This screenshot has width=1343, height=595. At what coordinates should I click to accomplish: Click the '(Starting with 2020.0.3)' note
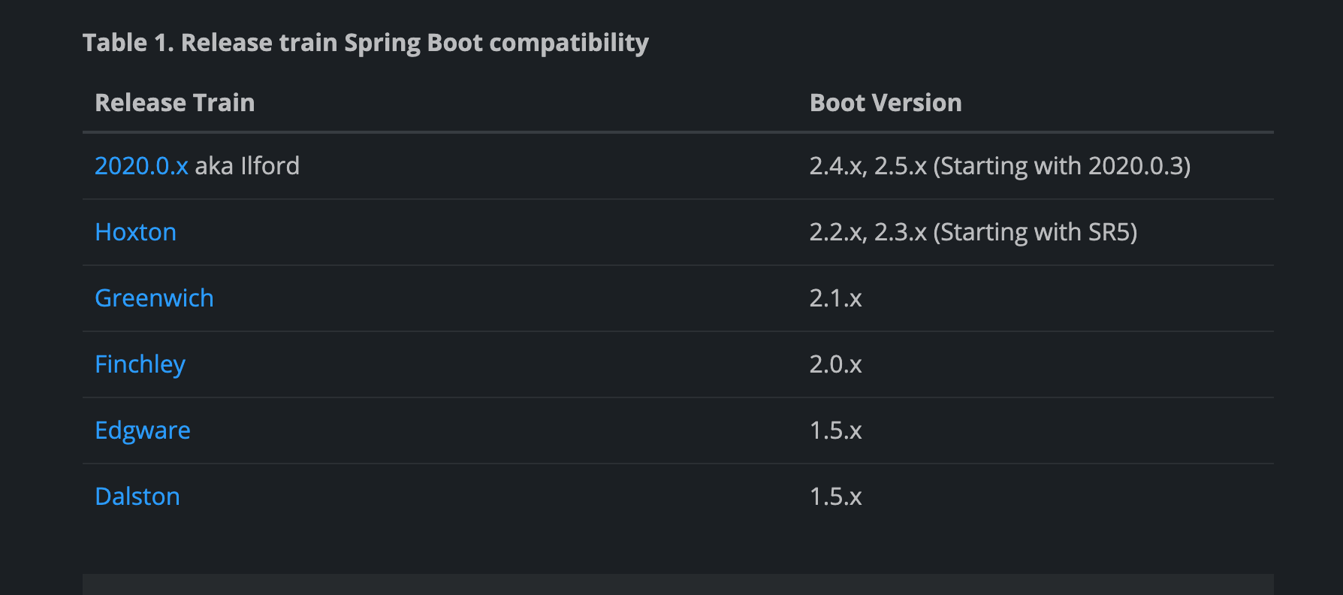1061,166
